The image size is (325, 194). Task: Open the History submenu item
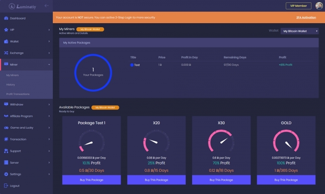[11, 84]
